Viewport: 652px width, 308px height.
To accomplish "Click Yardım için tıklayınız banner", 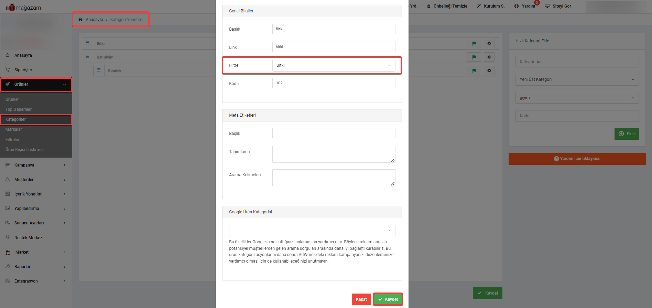I will [x=577, y=159].
